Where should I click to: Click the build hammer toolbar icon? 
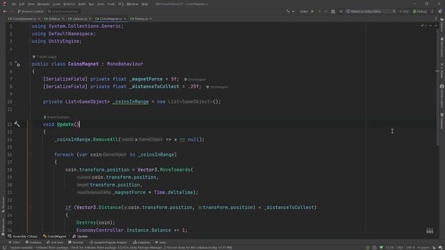tap(288, 11)
